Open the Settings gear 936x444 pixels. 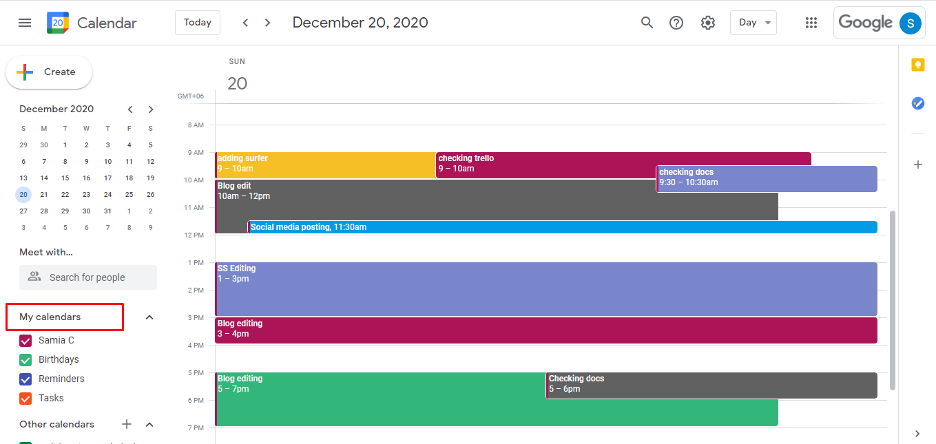pyautogui.click(x=707, y=22)
